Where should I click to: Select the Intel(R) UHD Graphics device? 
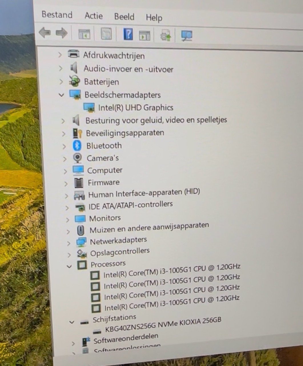pos(135,108)
